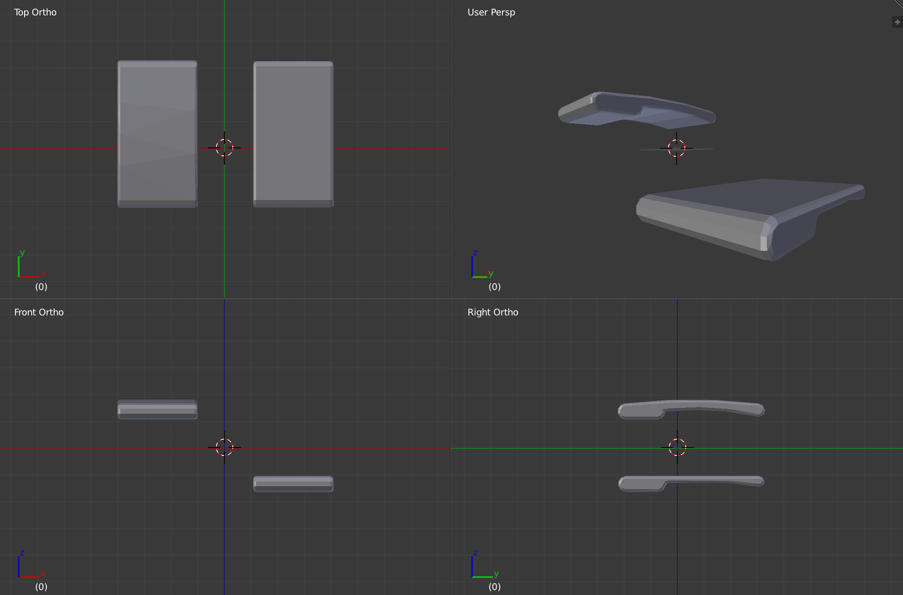Select left rectangular object in Top Ortho
The height and width of the screenshot is (595, 903).
coord(157,134)
